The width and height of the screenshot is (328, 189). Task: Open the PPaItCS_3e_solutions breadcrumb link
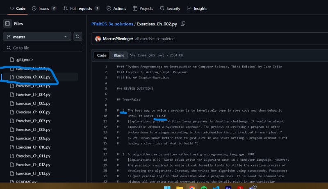coord(112,24)
